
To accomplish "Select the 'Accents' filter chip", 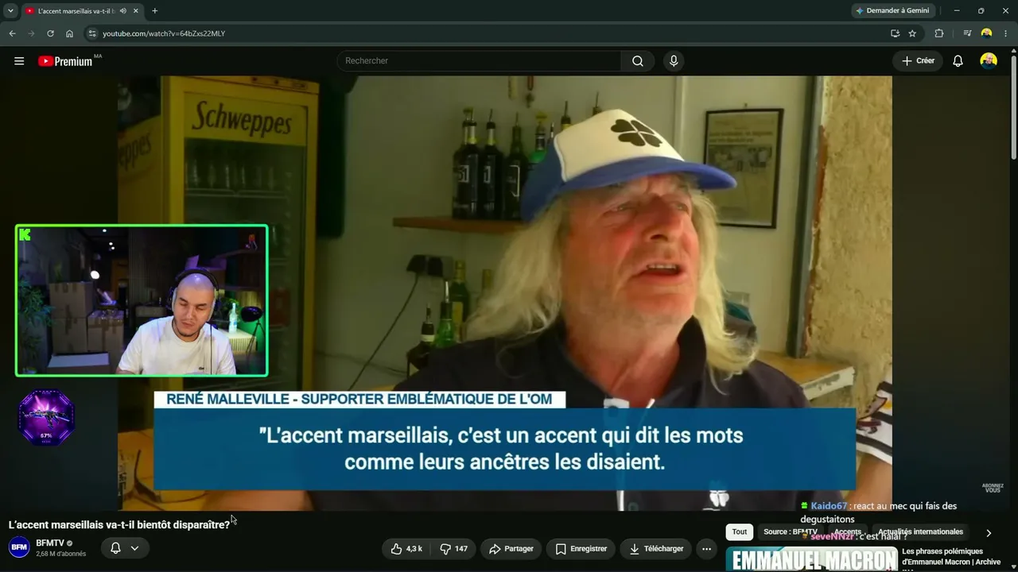I will click(848, 532).
